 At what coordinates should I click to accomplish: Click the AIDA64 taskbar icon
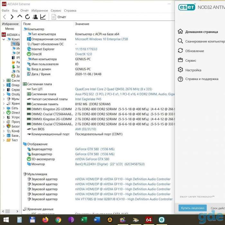click(148, 220)
